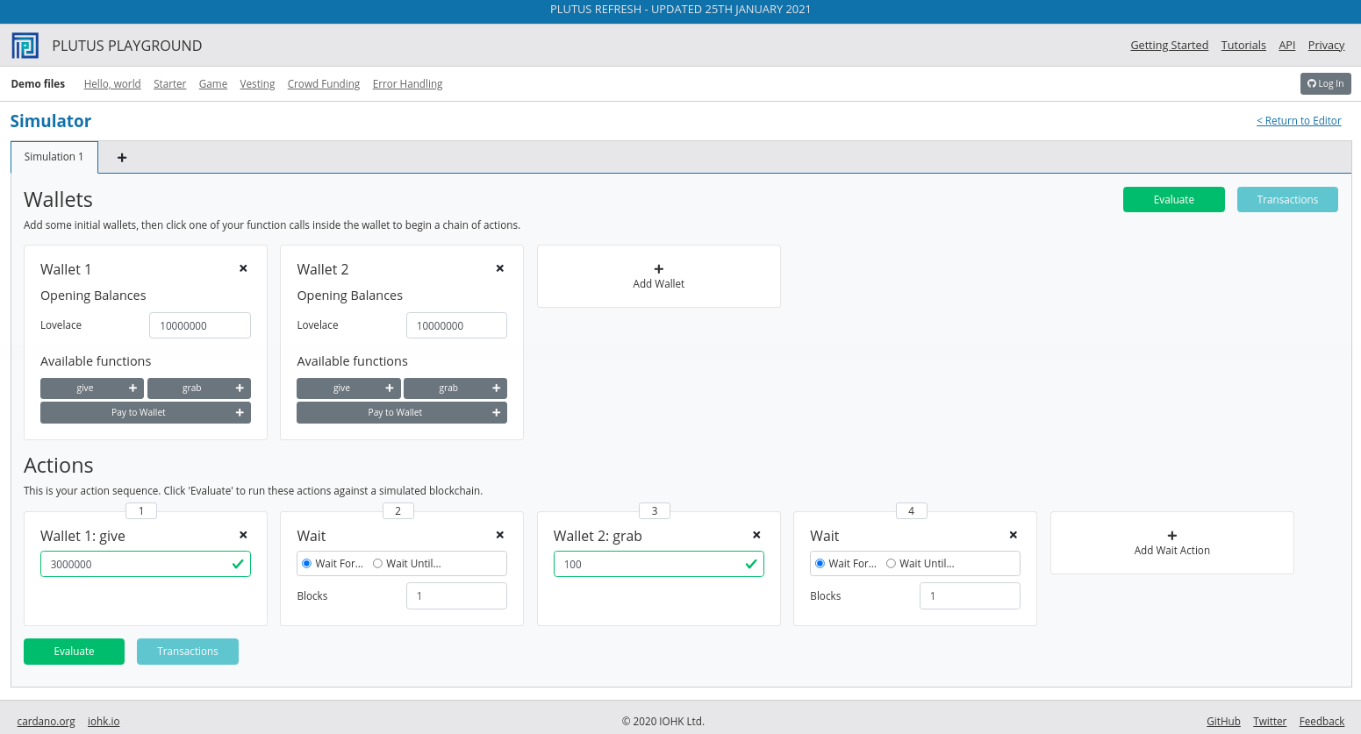Load the Vesting demo file
The image size is (1361, 734).
click(x=257, y=84)
